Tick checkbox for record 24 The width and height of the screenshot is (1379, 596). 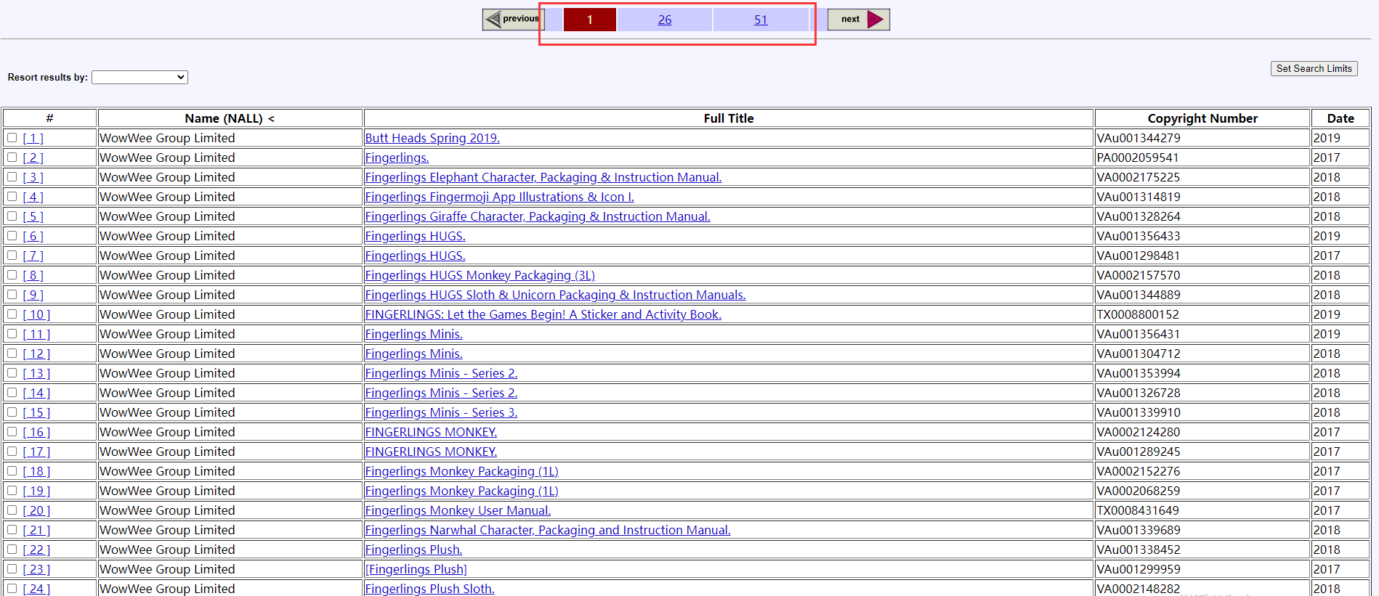click(12, 588)
